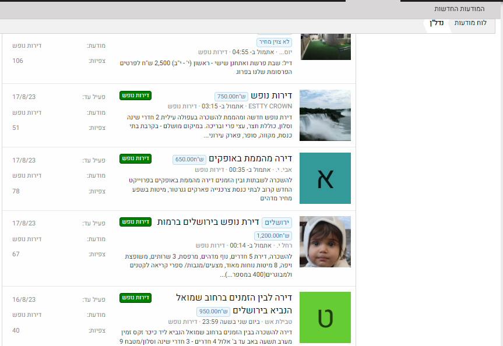The height and width of the screenshot is (346, 503).
Task: Open the baby photo thumbnail
Action: tap(325, 242)
